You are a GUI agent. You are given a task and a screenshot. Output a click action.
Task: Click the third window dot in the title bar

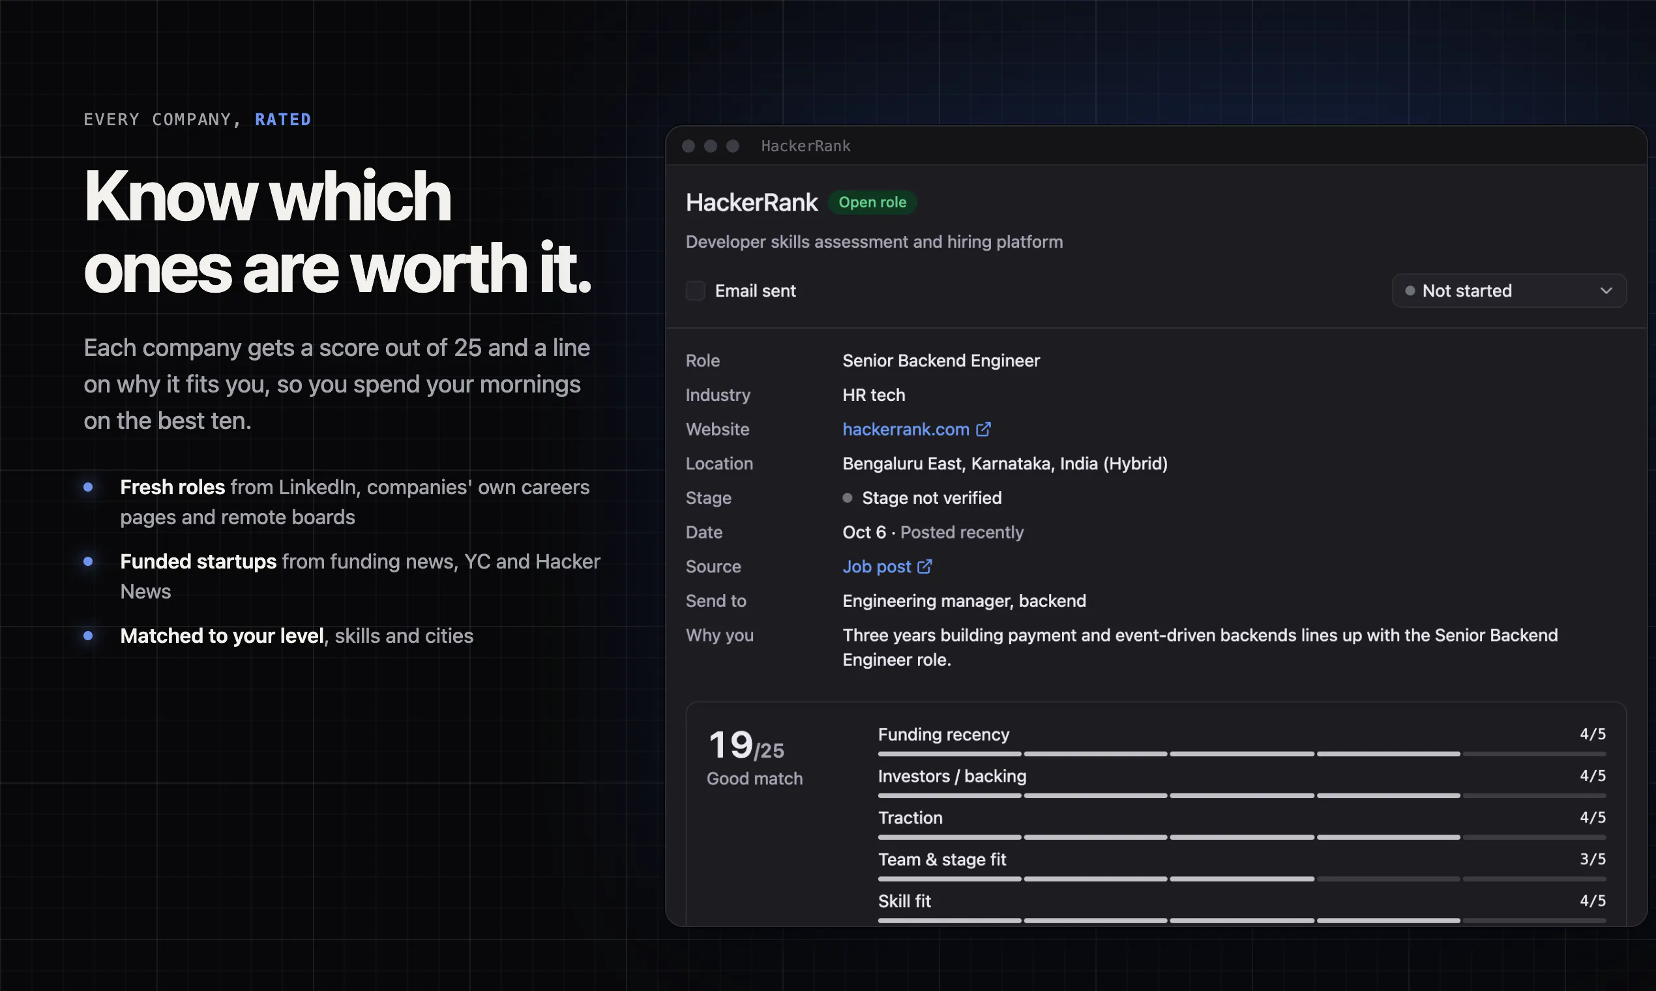[x=733, y=145]
